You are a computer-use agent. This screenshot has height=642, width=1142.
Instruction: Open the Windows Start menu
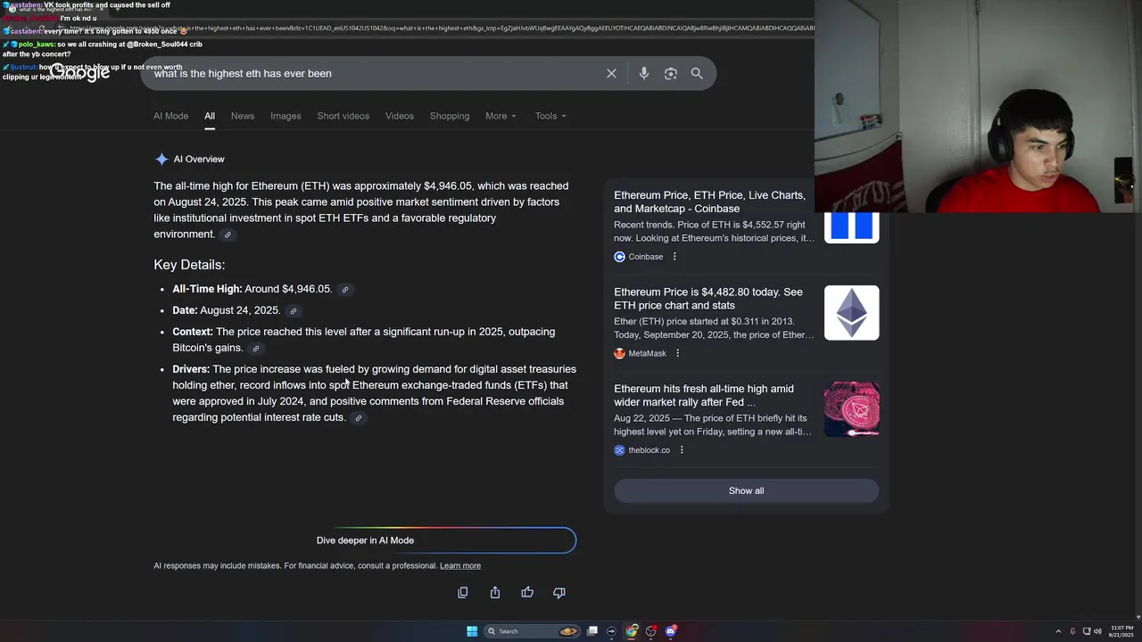pos(472,631)
